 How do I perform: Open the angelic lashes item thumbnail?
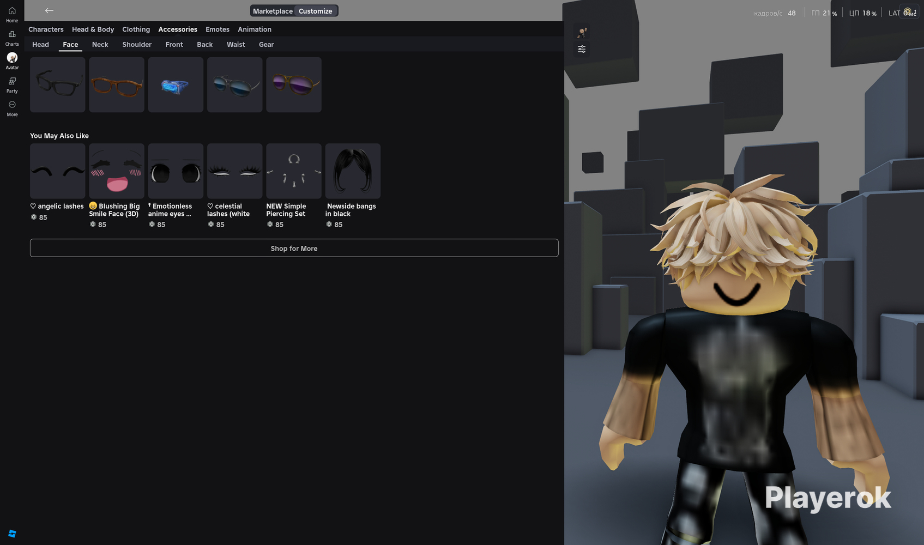pos(58,171)
